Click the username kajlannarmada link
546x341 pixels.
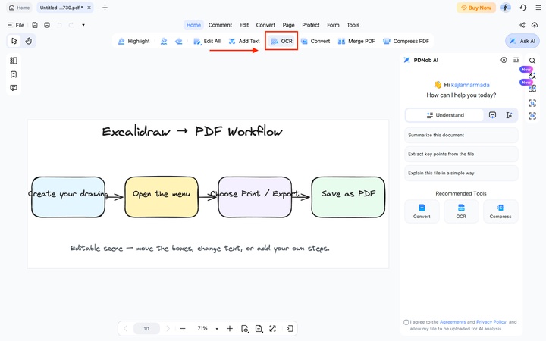tap(470, 85)
